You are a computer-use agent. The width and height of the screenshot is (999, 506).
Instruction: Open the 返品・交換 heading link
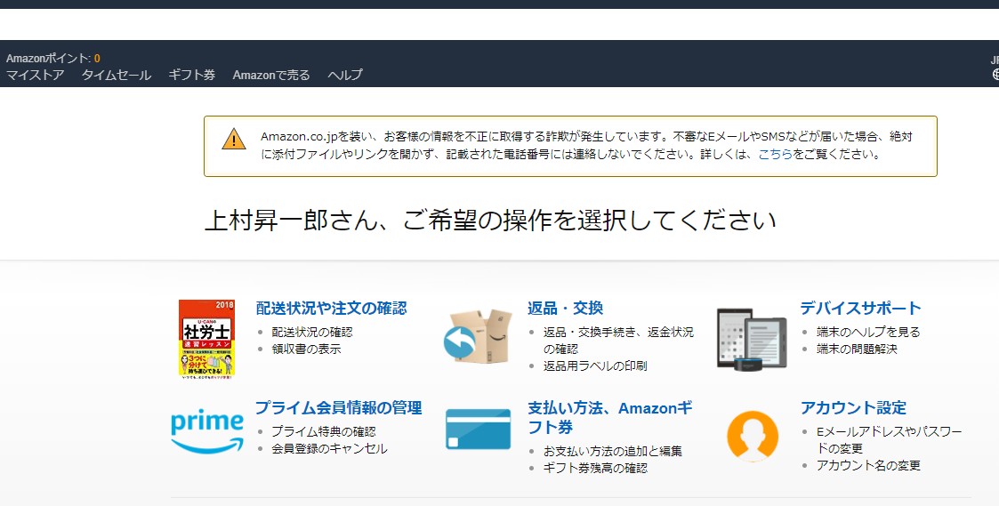click(x=565, y=309)
